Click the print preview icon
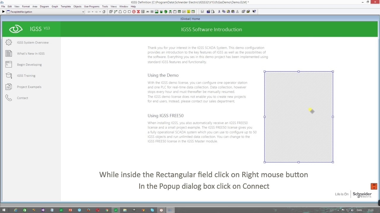 point(213,12)
